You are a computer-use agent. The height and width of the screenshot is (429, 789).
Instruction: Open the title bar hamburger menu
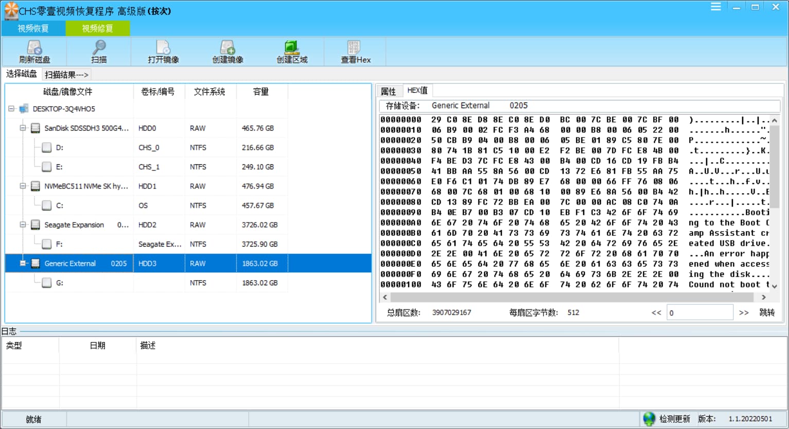pos(715,7)
